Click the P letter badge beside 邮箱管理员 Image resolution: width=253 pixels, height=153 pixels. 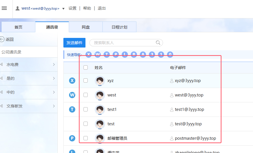click(x=72, y=138)
